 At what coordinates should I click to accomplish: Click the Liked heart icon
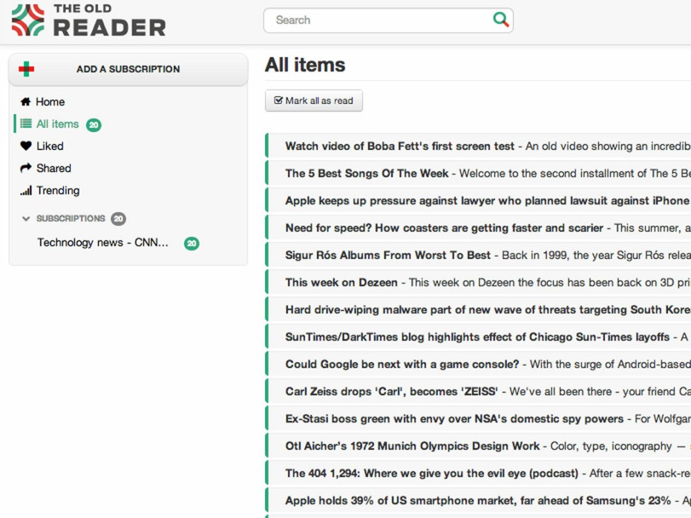[x=26, y=146]
